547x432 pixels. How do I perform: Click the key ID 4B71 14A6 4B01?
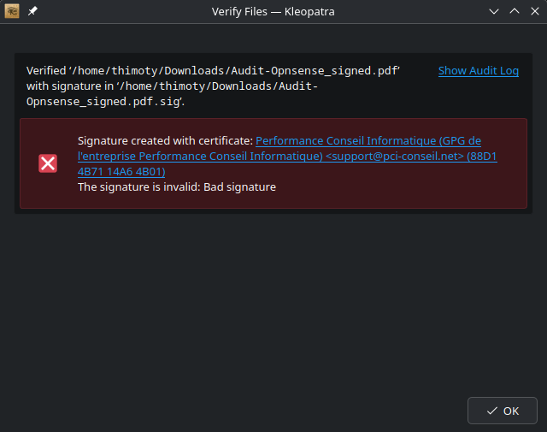[x=121, y=172]
